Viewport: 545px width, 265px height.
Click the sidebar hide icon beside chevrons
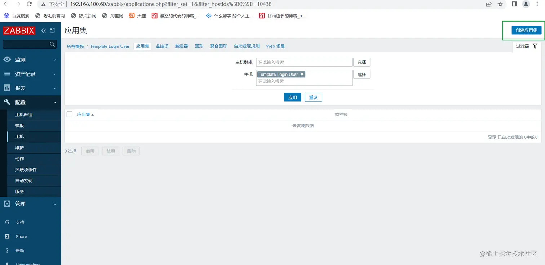(x=52, y=31)
